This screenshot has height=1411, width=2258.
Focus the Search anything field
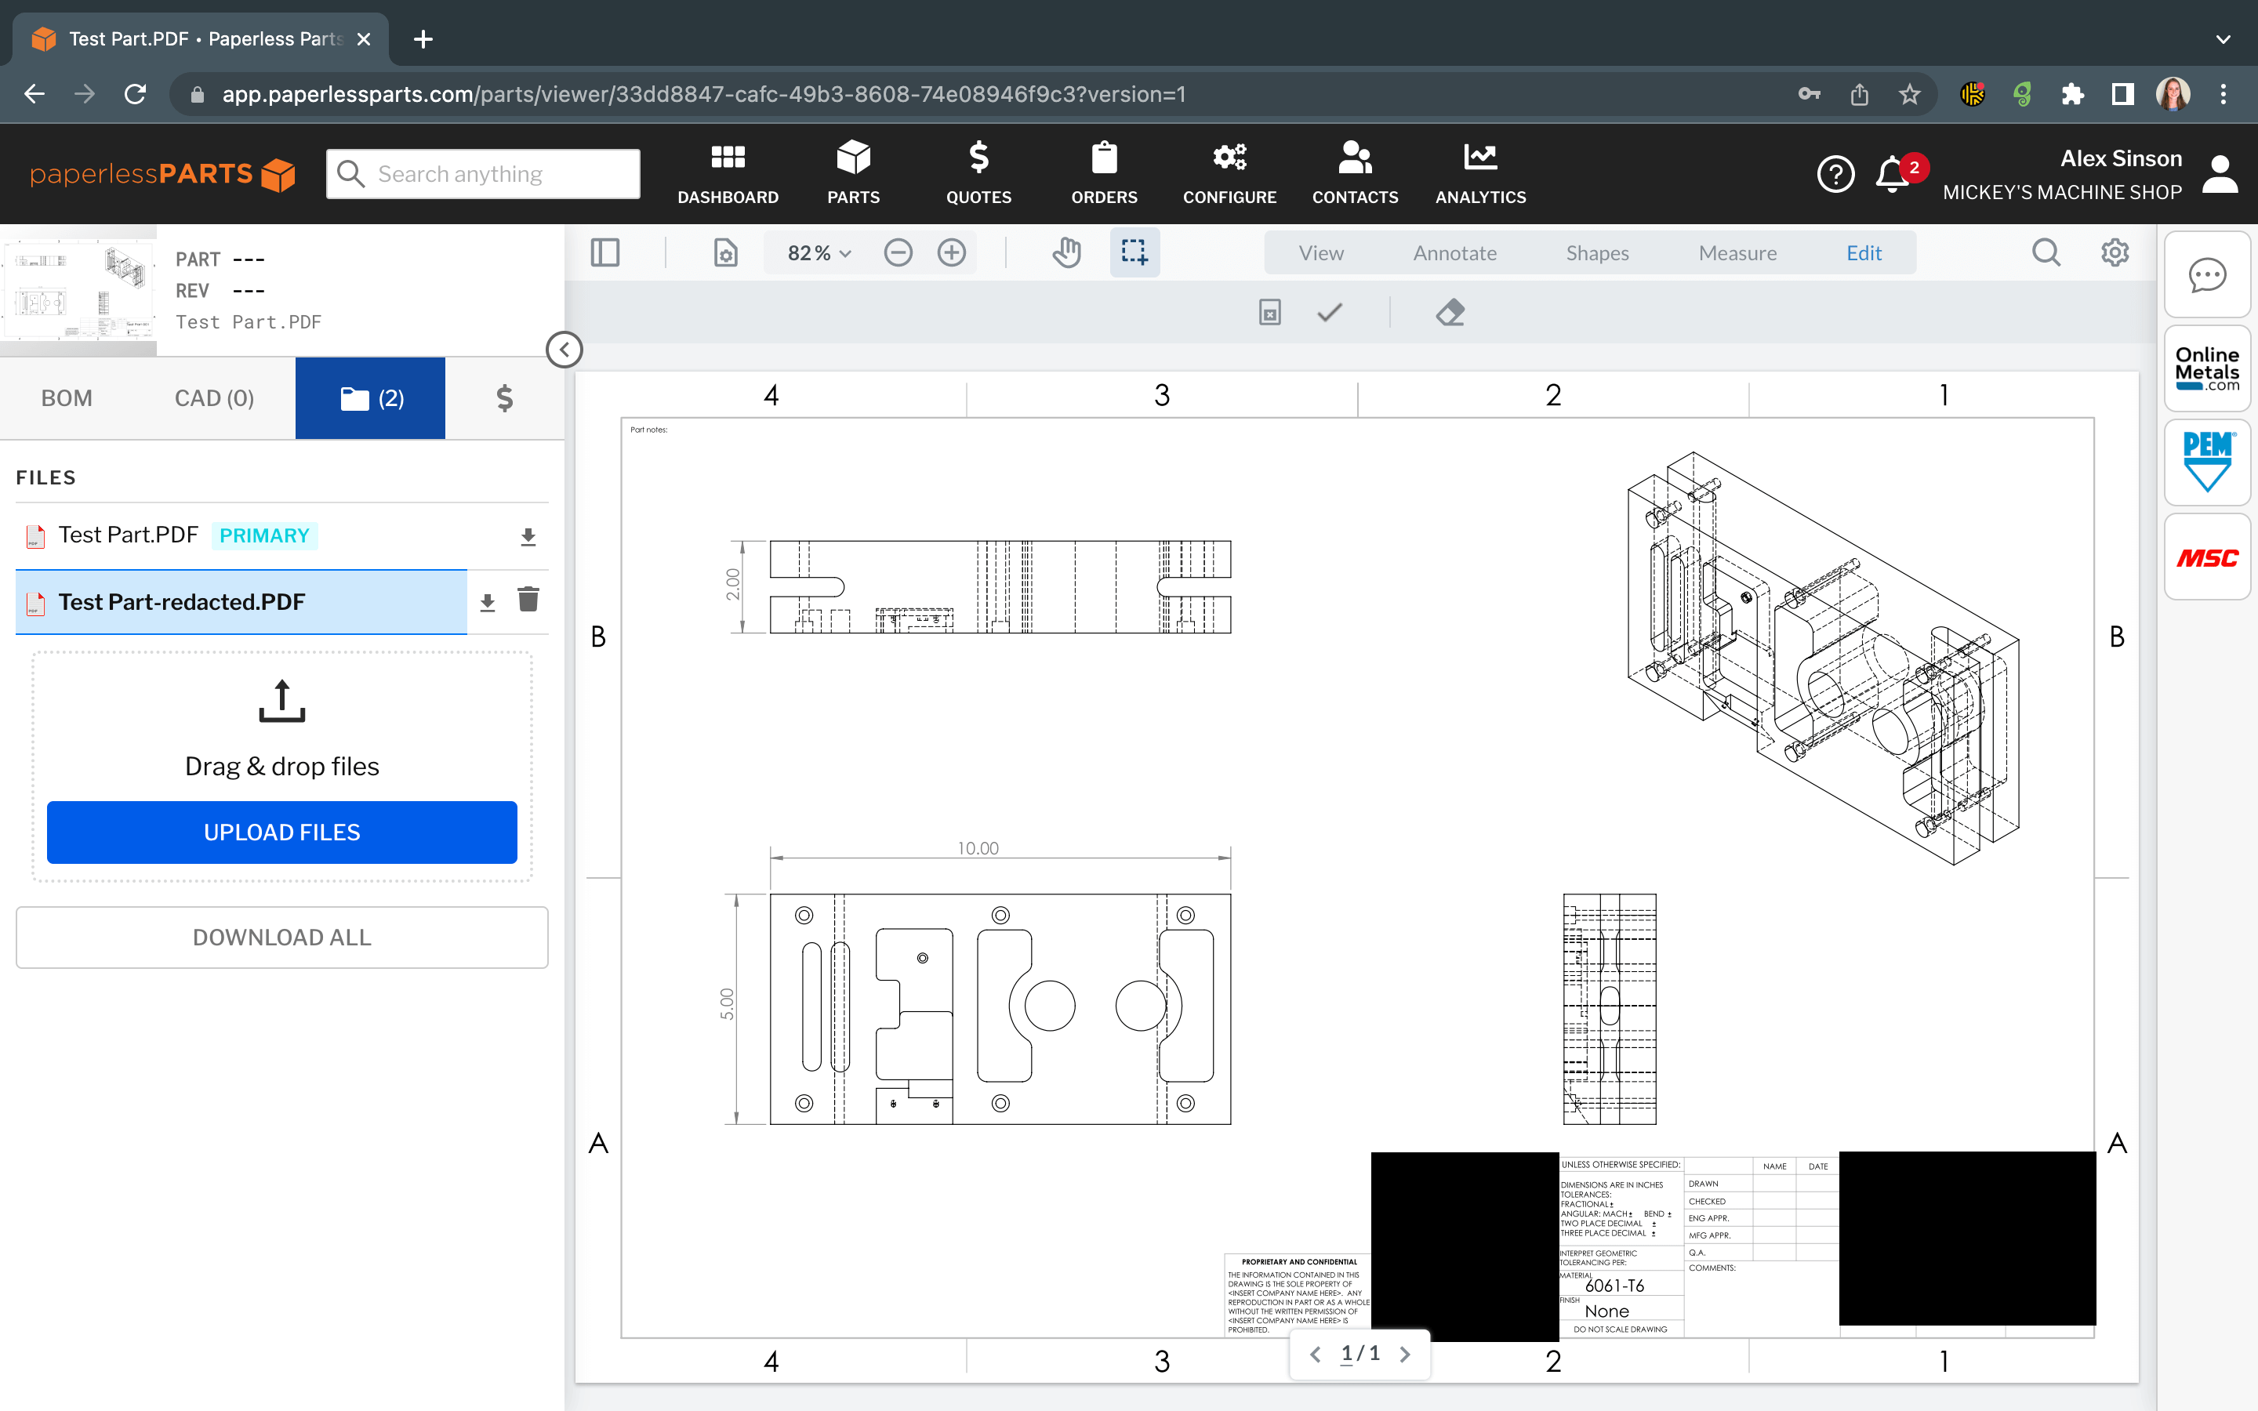tap(483, 173)
